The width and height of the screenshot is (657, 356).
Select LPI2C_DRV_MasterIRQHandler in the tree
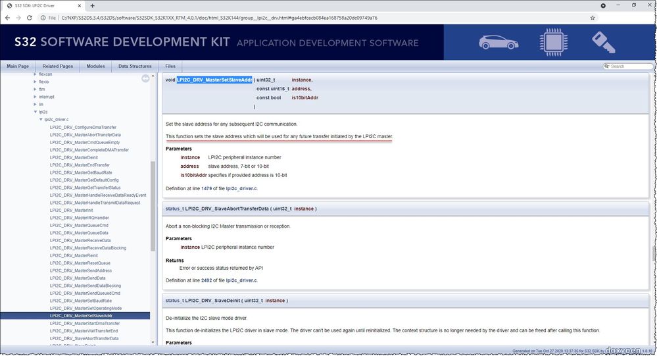pos(79,218)
